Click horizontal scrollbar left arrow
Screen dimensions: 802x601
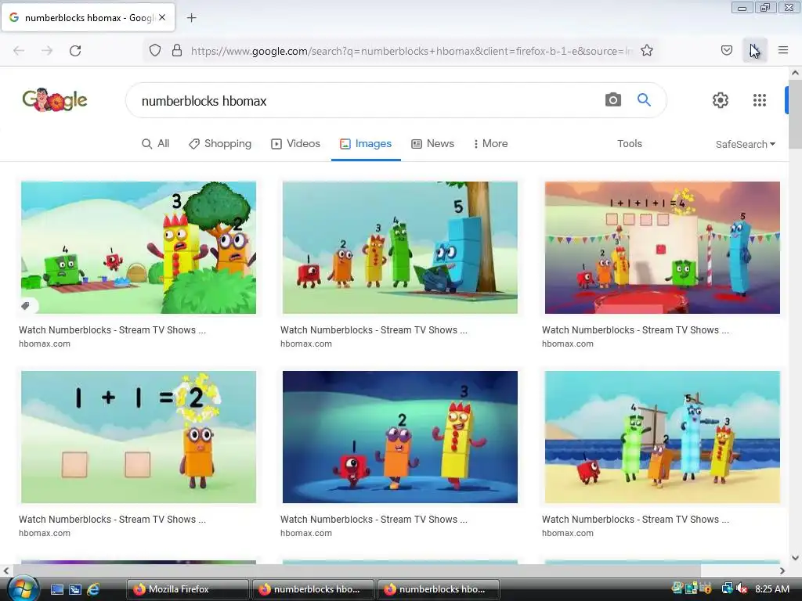click(x=6, y=570)
